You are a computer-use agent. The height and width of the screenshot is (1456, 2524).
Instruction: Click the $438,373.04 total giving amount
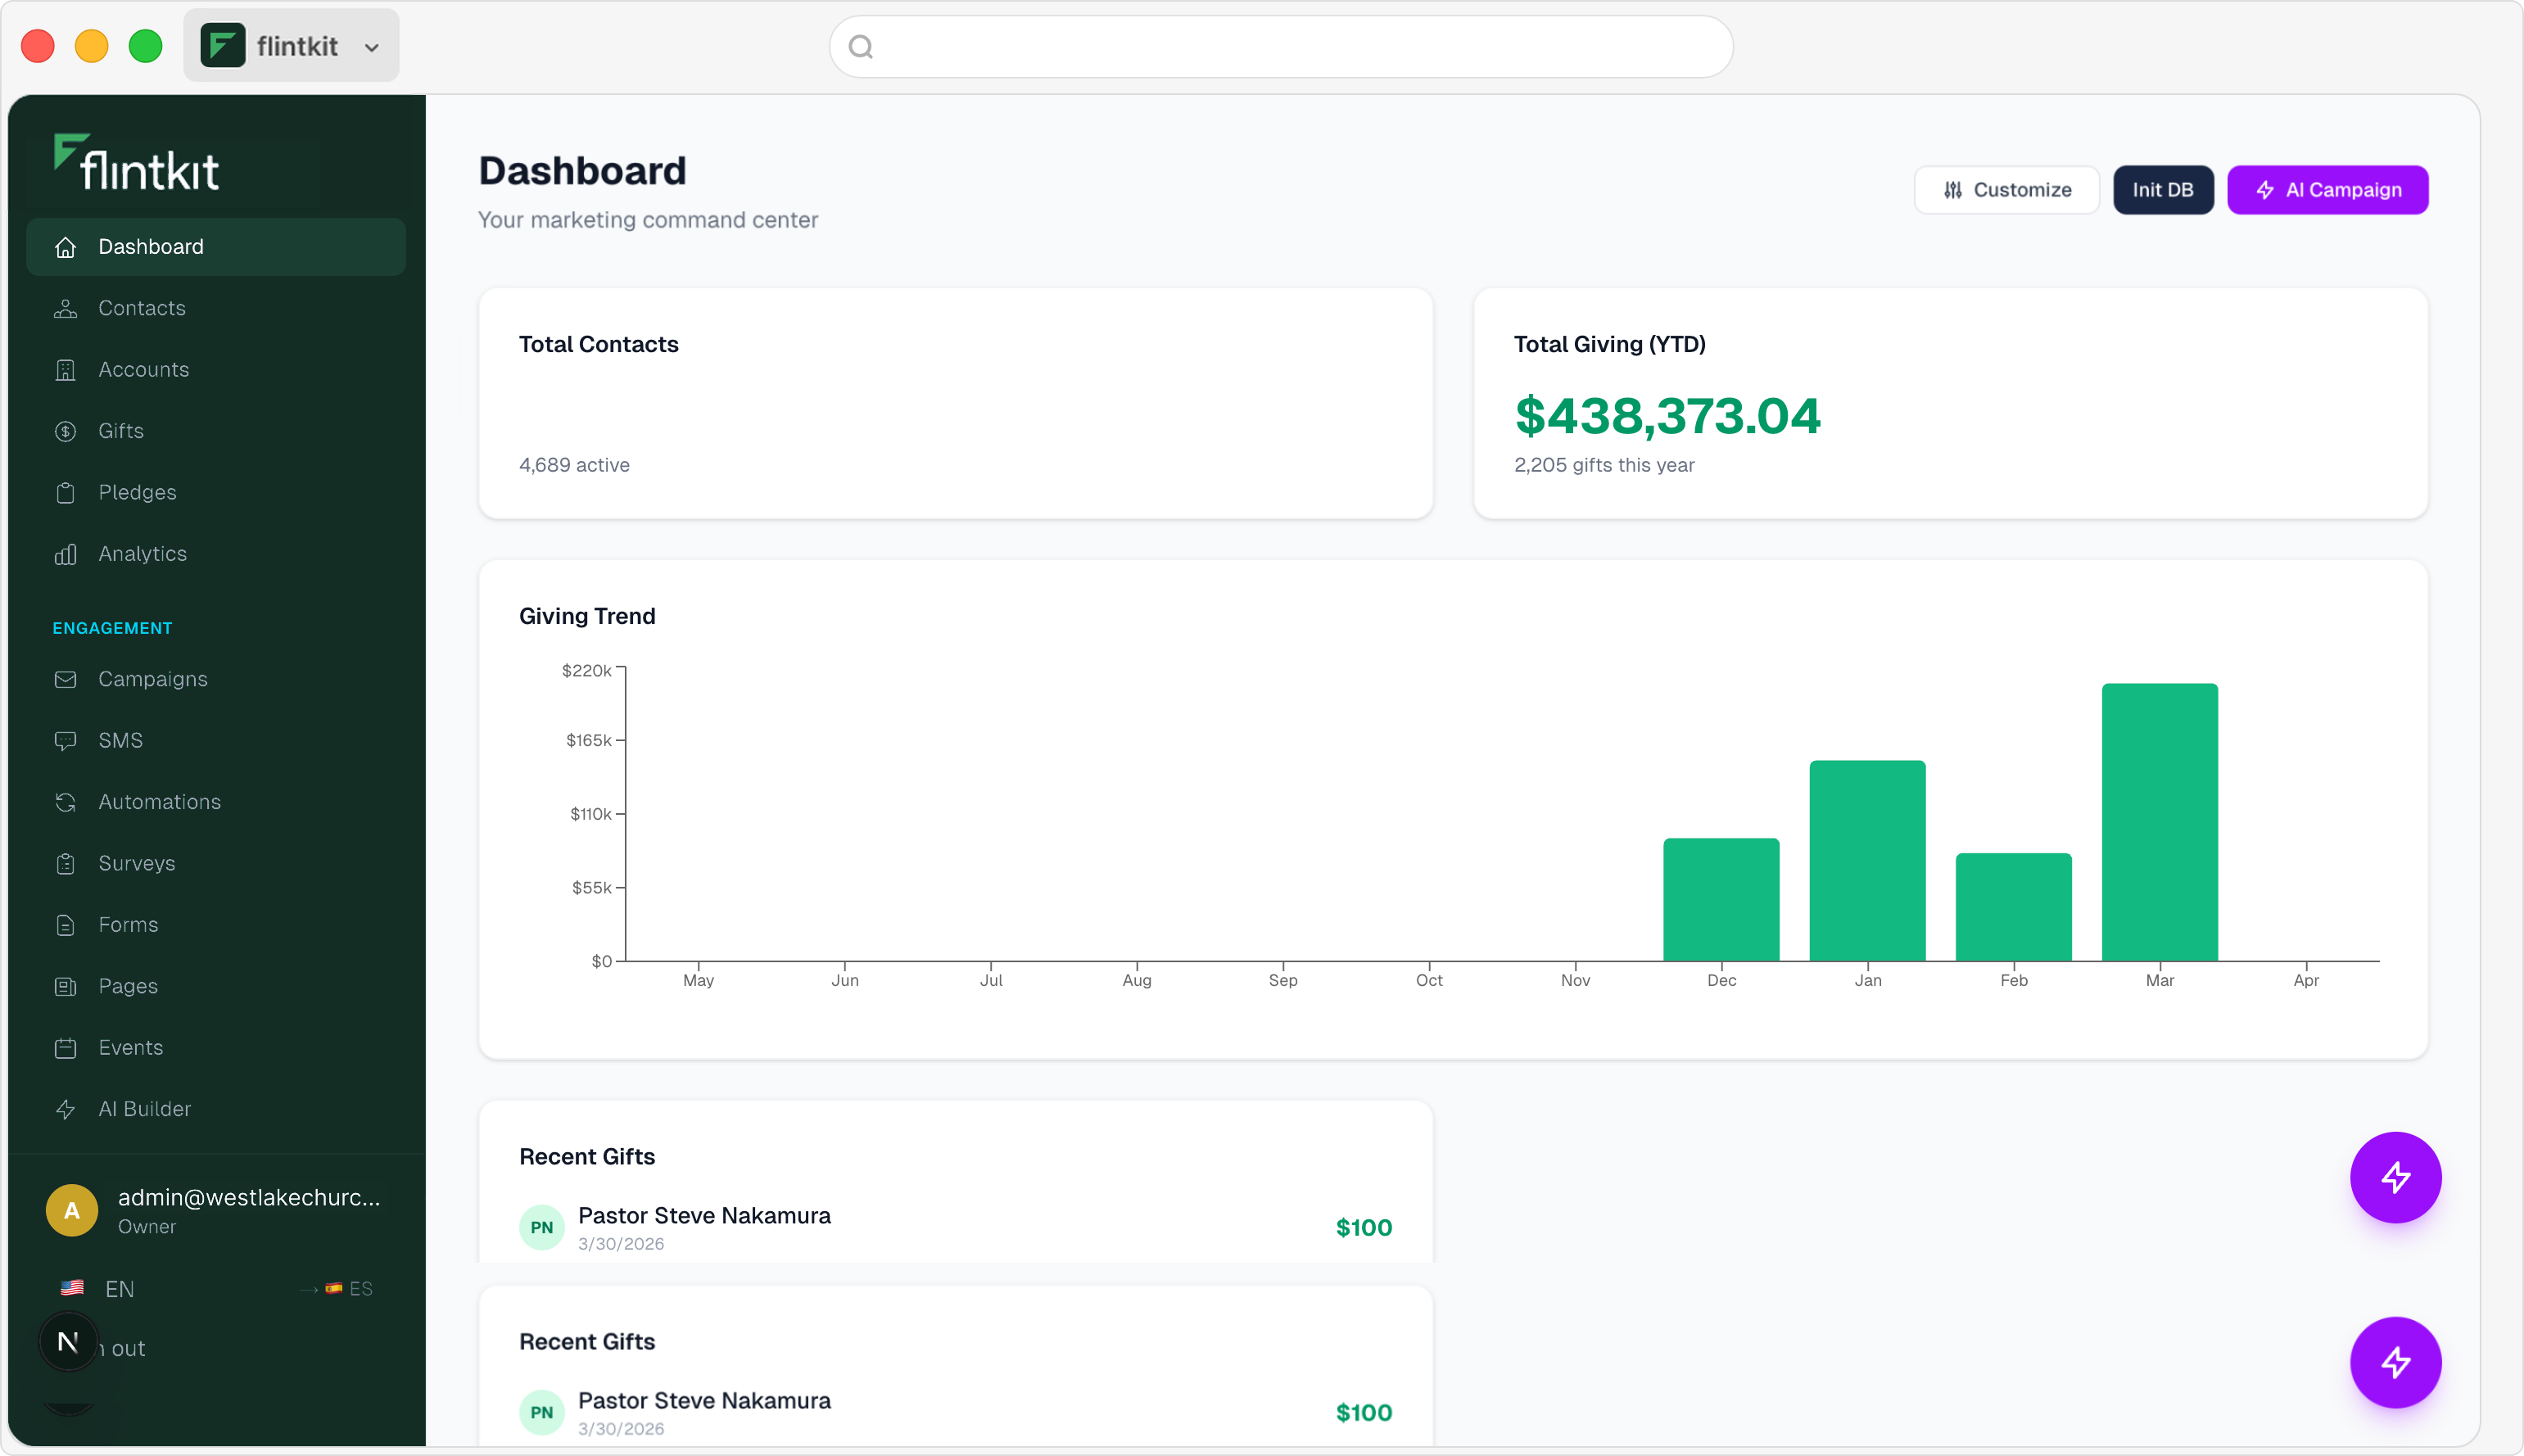click(x=1667, y=415)
